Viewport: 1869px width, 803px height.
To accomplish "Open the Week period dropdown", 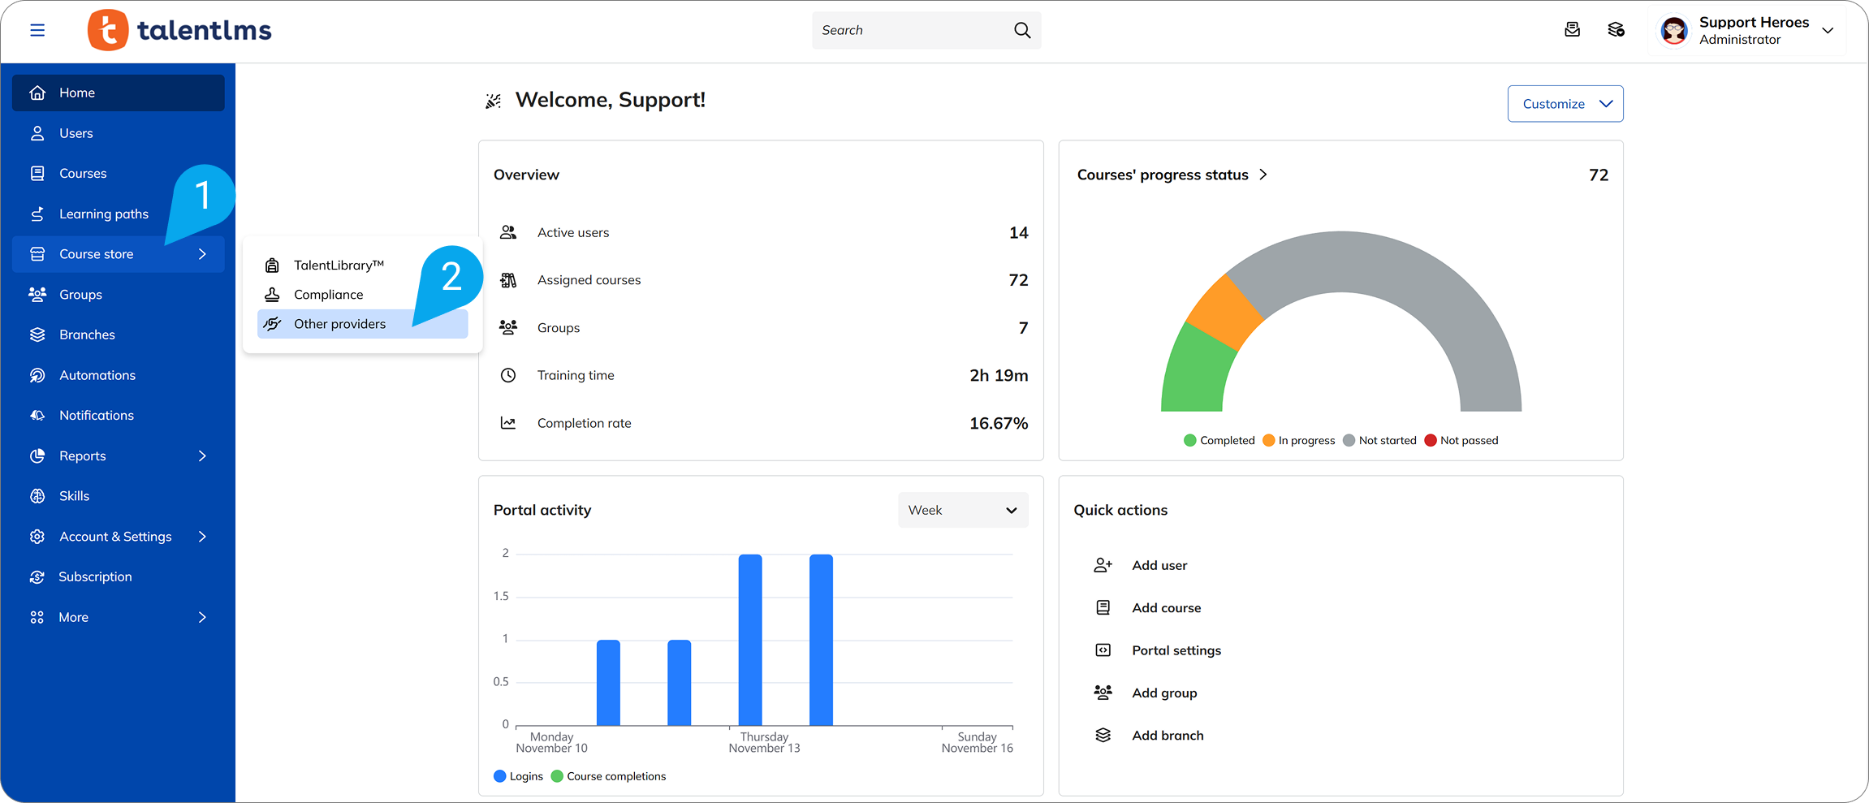I will pyautogui.click(x=962, y=510).
